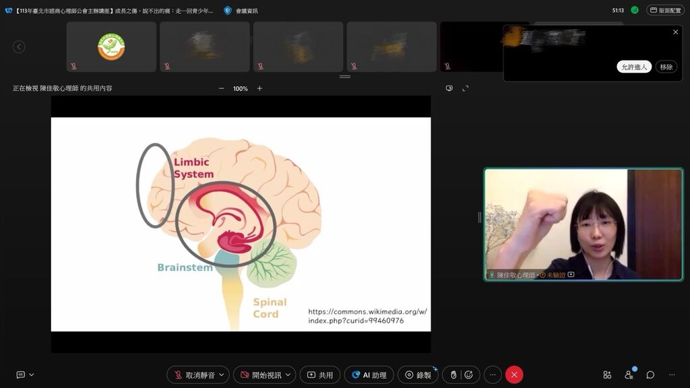The width and height of the screenshot is (690, 388).
Task: Click the second participant thumbnail from the left
Action: (205, 46)
